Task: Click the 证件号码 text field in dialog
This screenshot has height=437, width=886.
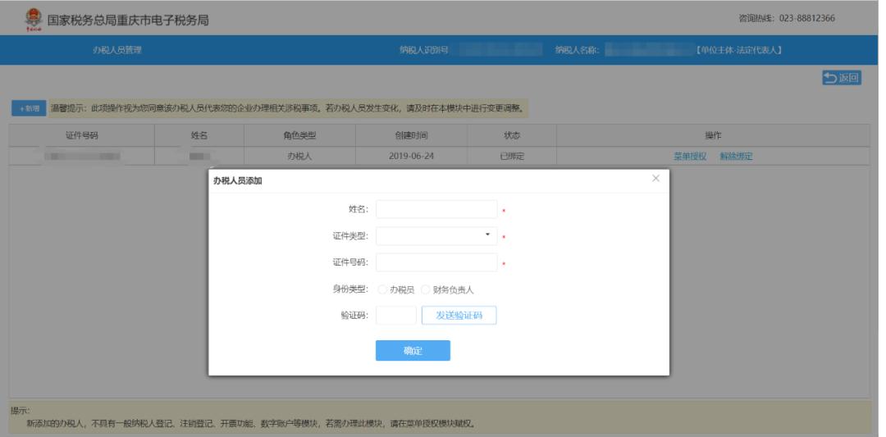Action: tap(436, 262)
